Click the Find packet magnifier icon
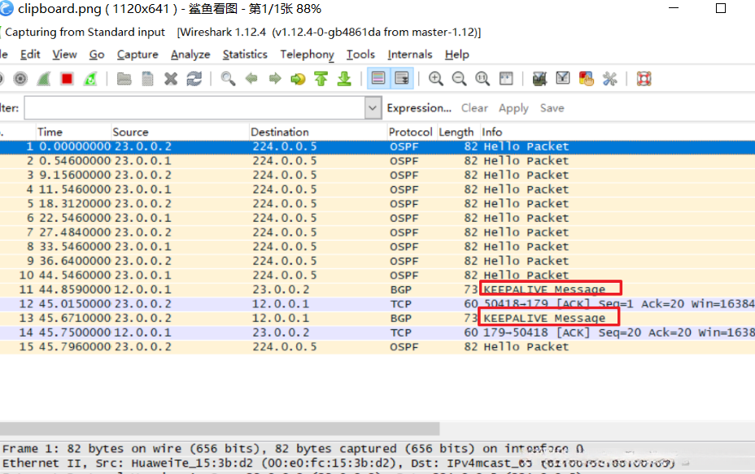 (x=229, y=79)
